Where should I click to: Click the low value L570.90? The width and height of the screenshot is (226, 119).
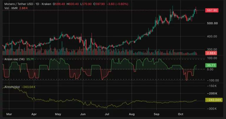86,4
